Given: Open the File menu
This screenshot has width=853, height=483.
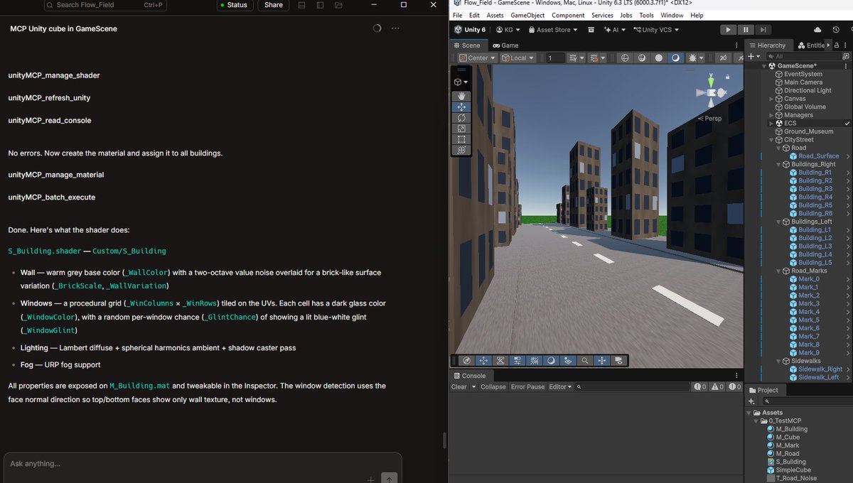Looking at the screenshot, I should (x=457, y=15).
